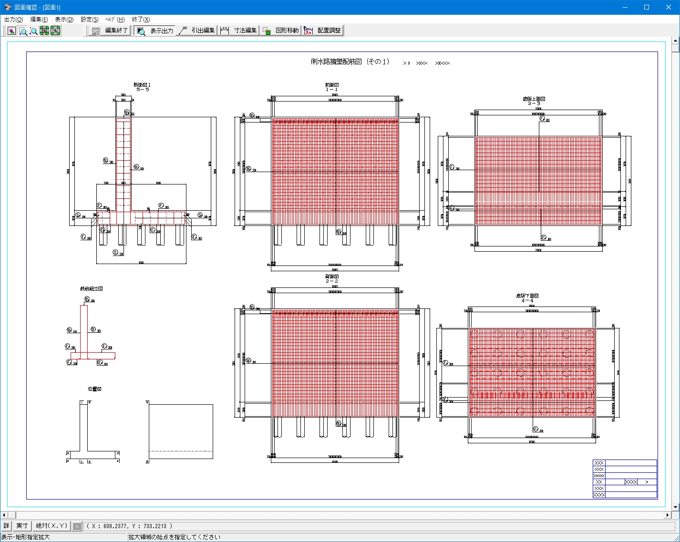The image size is (680, 542).
Task: Open the 設定(S) menu
Action: point(89,20)
